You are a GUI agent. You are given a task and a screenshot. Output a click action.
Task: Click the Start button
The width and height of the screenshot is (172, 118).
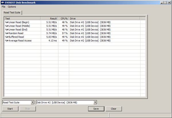(10, 109)
